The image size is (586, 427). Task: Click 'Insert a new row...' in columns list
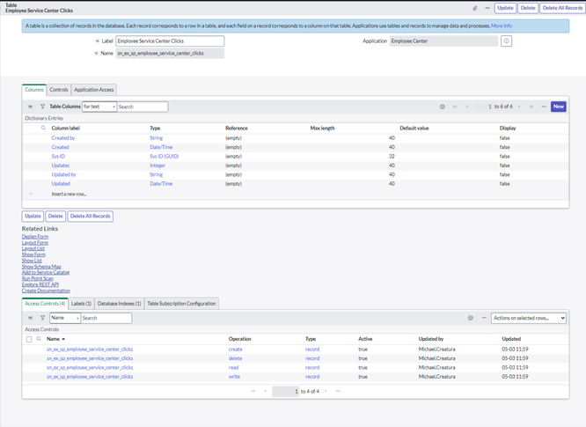coord(70,194)
